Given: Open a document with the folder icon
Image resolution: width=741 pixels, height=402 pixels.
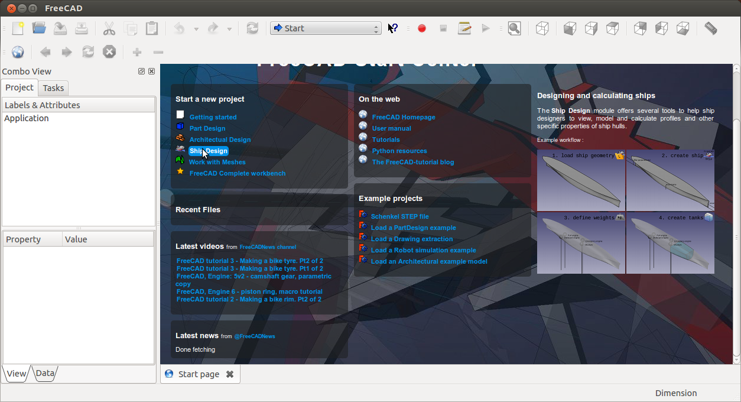Looking at the screenshot, I should coord(39,28).
